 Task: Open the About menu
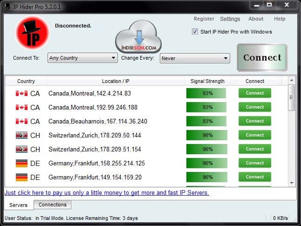256,19
